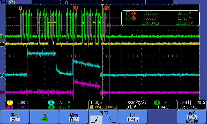Click the channel 2 cyan readout badge
The width and height of the screenshot is (207, 124).
tap(51, 102)
